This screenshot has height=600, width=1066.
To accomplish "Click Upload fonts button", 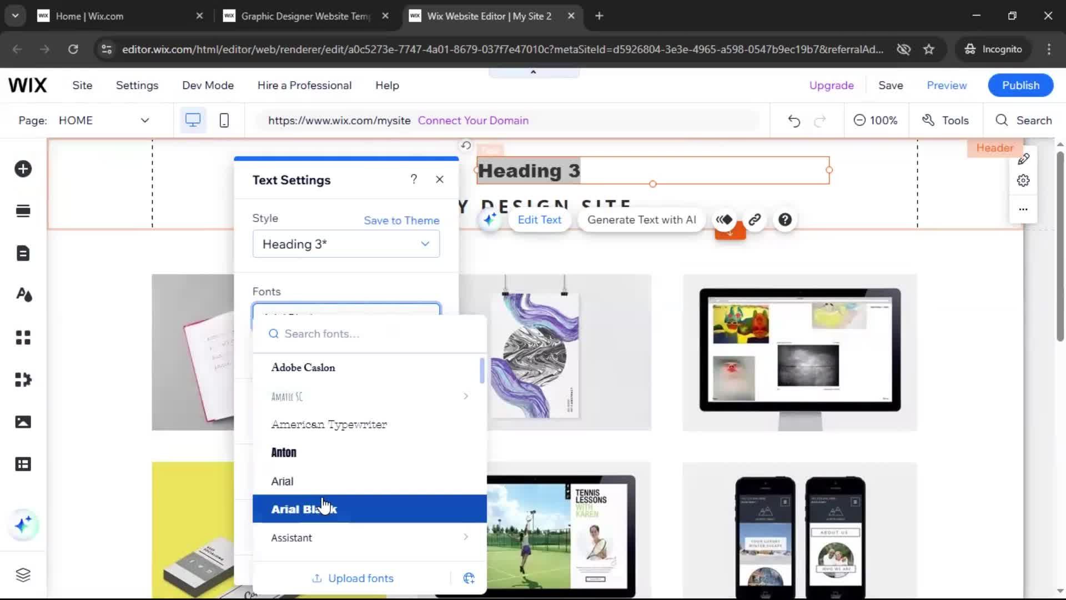I will (x=353, y=578).
